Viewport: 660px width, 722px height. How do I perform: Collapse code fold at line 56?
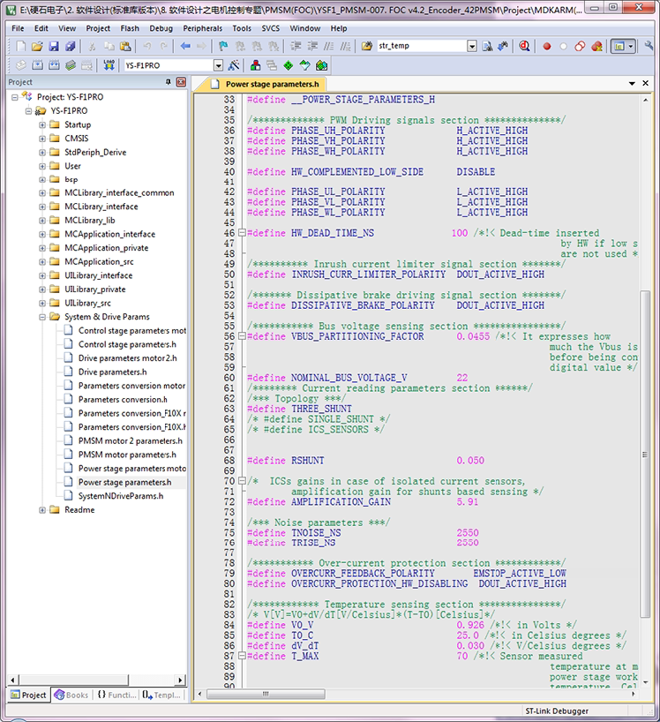241,336
